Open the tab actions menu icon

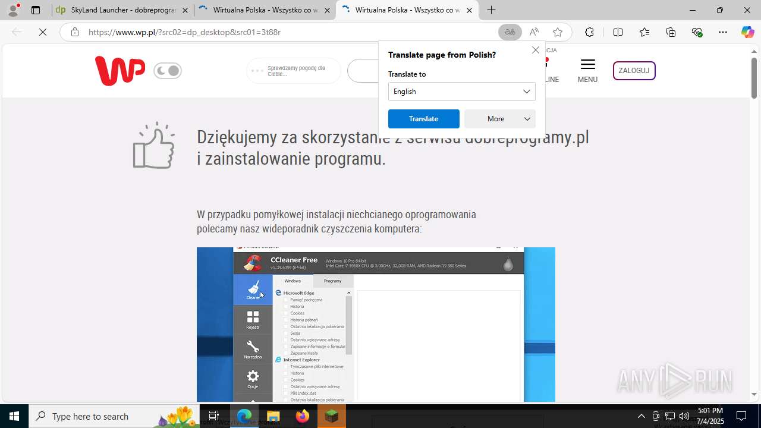pyautogui.click(x=36, y=10)
